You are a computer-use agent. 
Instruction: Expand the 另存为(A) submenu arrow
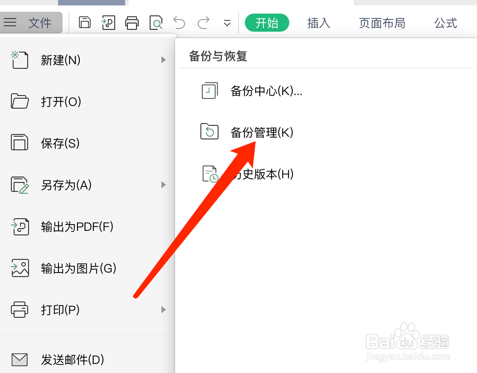[163, 185]
